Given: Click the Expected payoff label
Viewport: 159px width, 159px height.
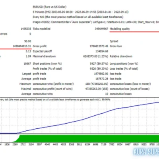Looking at the screenshot, I should click(42, 51).
